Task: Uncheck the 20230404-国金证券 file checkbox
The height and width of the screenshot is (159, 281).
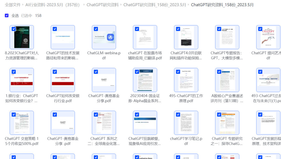Action: 137,72
